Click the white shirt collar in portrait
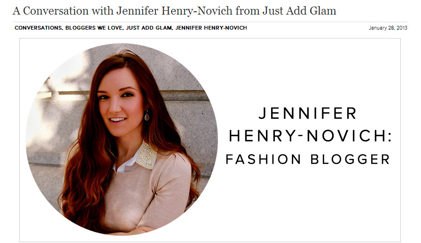421x243 pixels. point(126,165)
